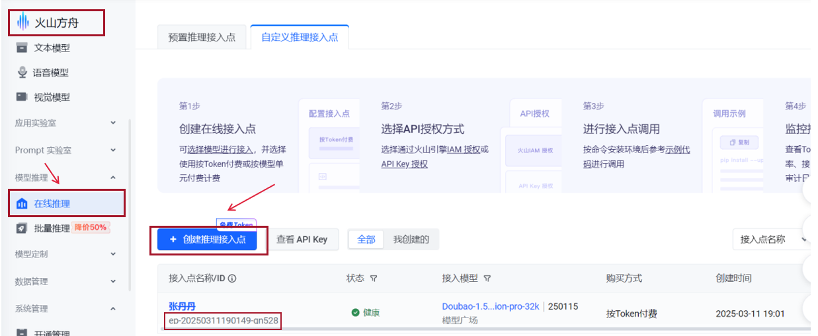This screenshot has width=818, height=336.
Task: Click the creation time 2025-03-11 19:01
Action: pos(750,314)
